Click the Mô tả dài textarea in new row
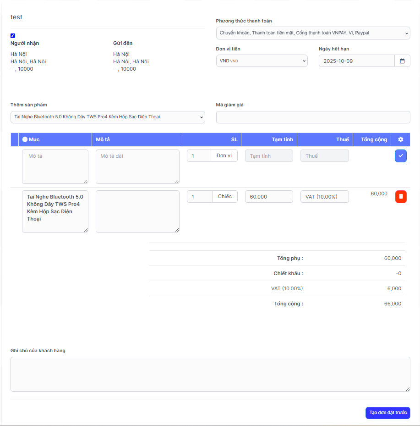 pyautogui.click(x=137, y=166)
